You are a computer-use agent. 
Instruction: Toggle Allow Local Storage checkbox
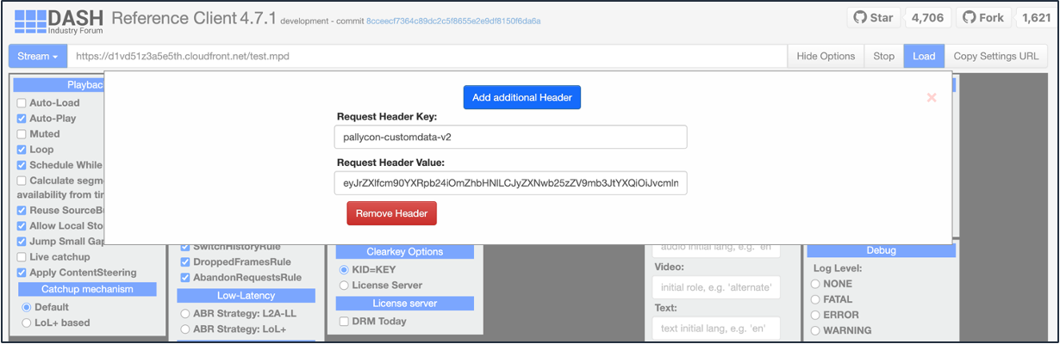pos(22,226)
